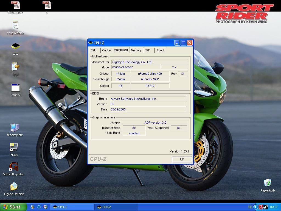Click the Side Band enabled field
Viewport: 281px width, 211px height.
pos(134,133)
